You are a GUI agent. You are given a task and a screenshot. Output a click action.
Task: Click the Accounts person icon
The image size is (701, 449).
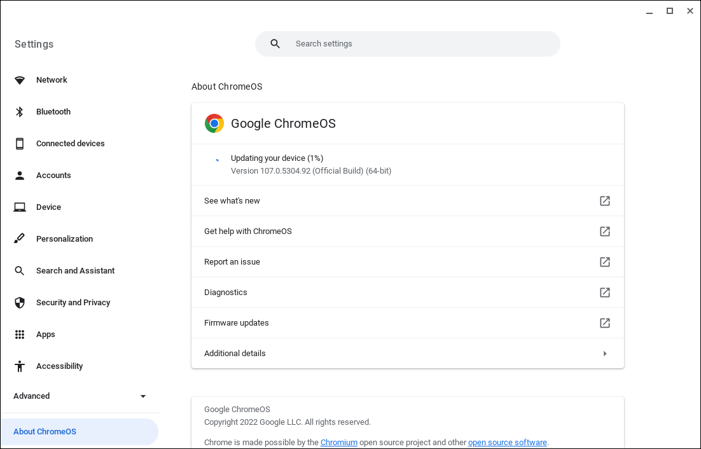coord(20,175)
